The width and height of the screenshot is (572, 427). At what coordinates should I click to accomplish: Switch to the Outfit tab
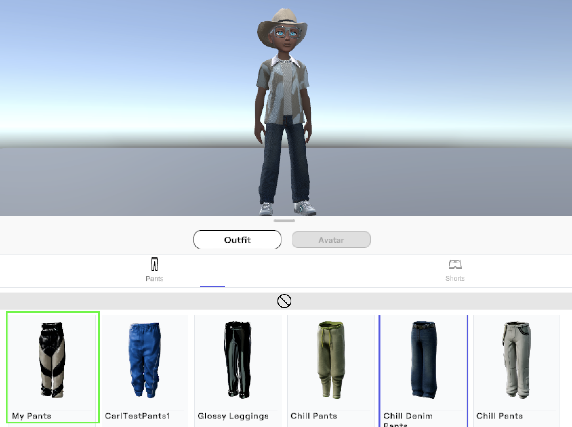pos(237,240)
